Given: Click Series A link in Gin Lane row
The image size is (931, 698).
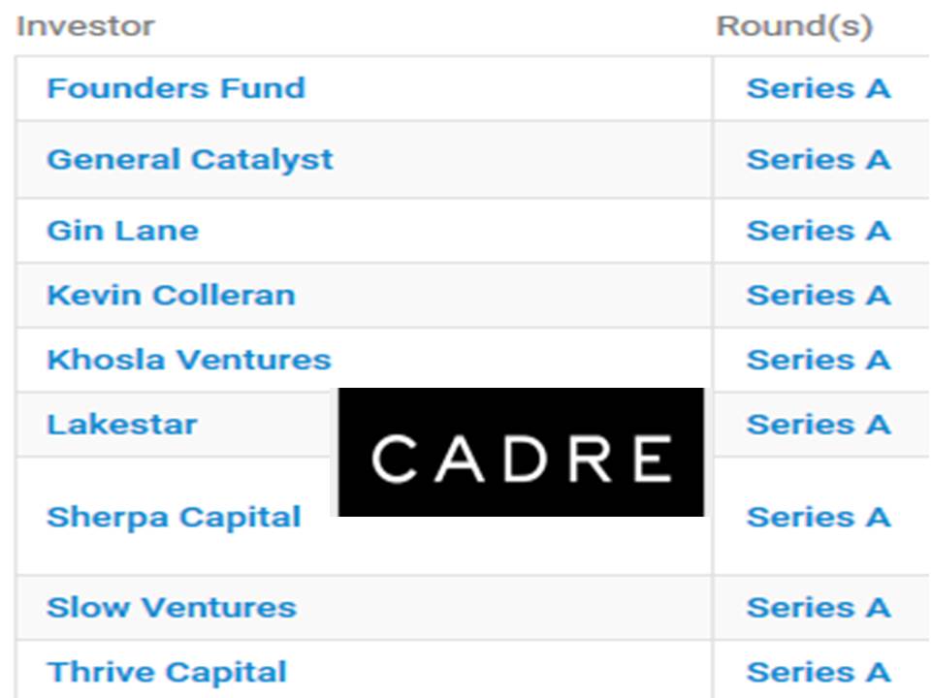Looking at the screenshot, I should tap(819, 231).
